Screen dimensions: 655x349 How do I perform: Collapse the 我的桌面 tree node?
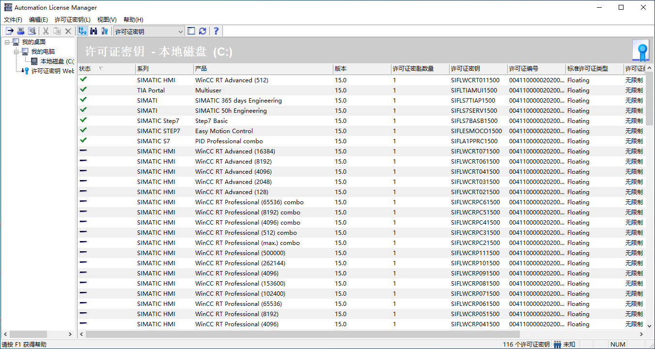point(7,42)
